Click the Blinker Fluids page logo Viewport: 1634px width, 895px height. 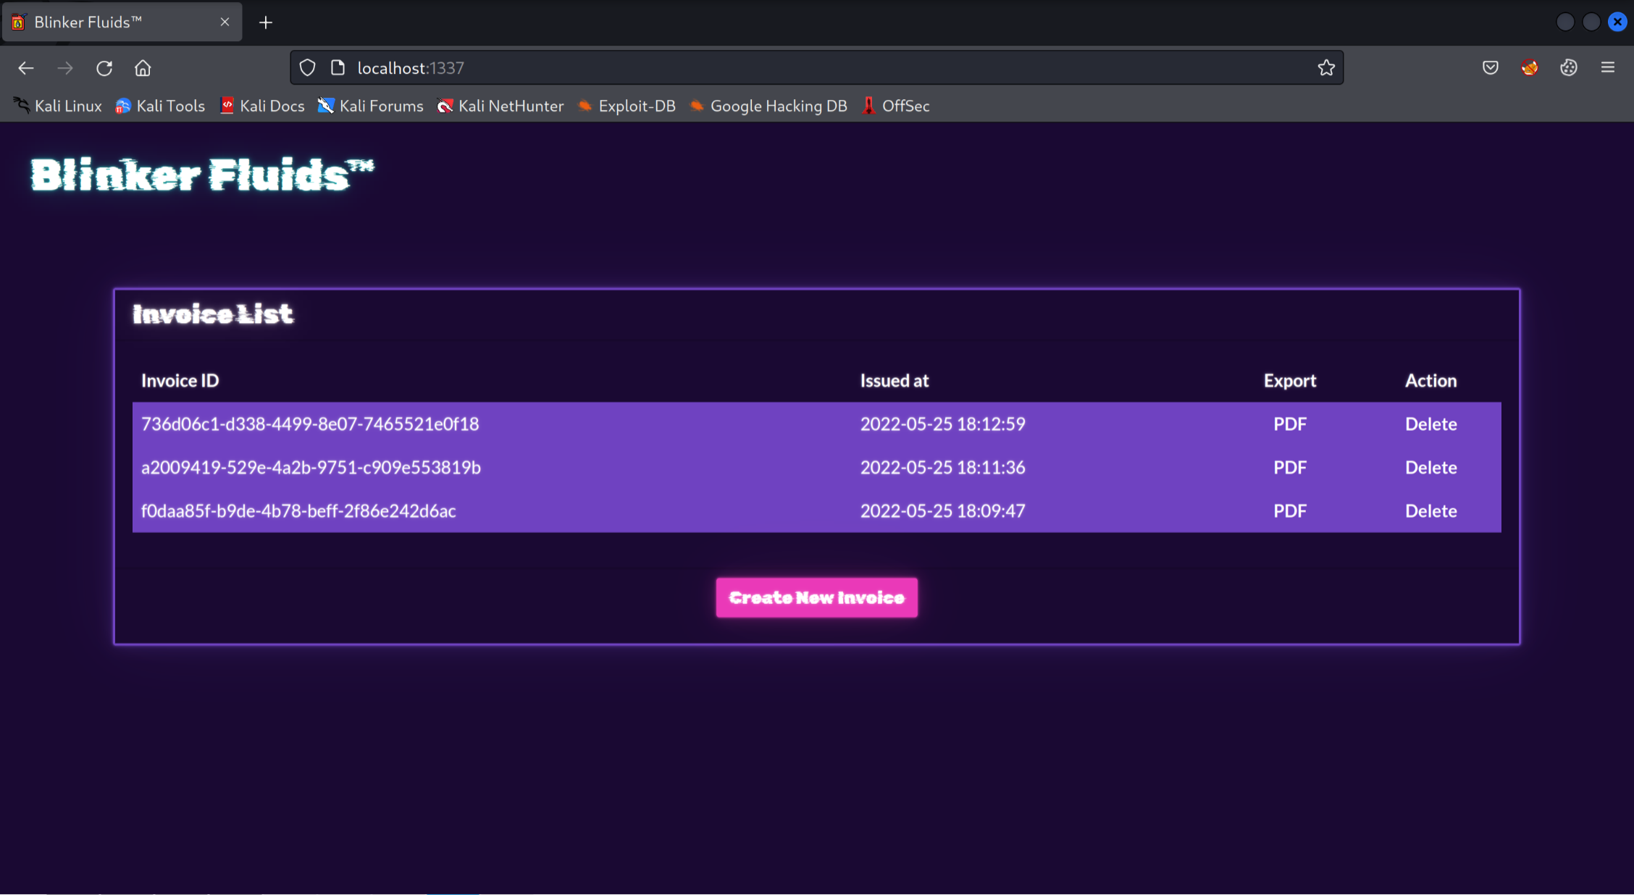coord(201,174)
